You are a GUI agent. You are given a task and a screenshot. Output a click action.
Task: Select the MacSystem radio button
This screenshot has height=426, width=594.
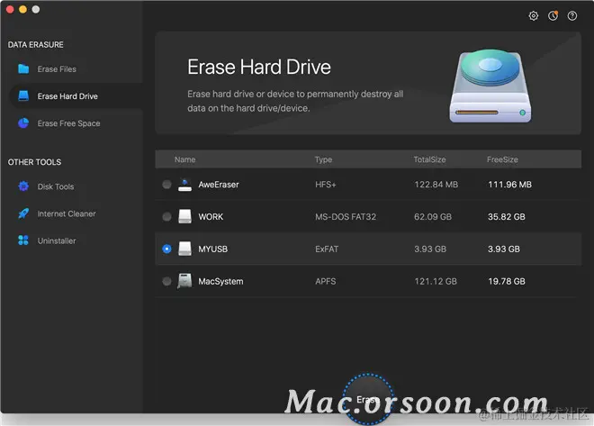click(x=166, y=281)
